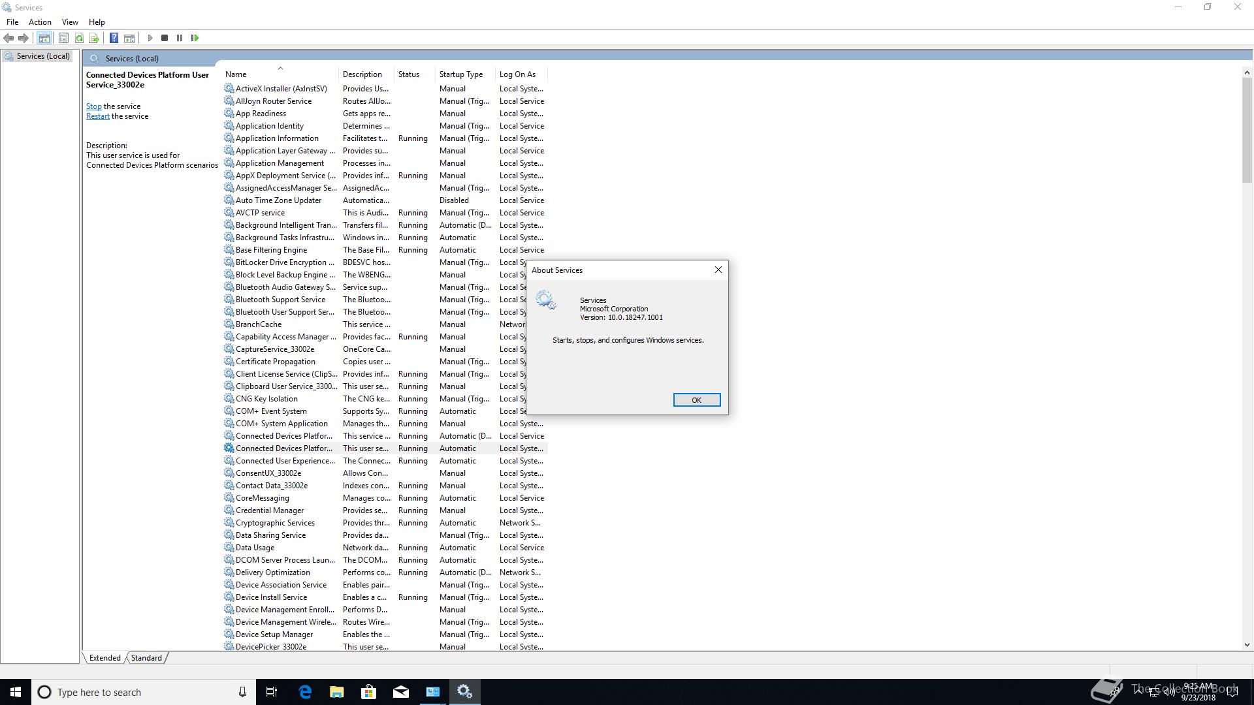Click the Refresh toolbar icon
The width and height of the screenshot is (1254, 705).
(x=79, y=38)
